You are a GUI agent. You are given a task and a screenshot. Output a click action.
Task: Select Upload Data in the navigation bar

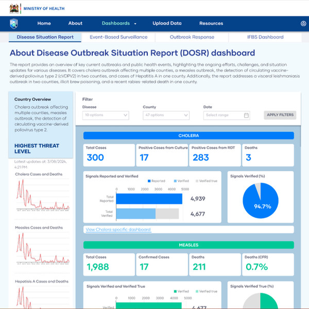(x=167, y=23)
